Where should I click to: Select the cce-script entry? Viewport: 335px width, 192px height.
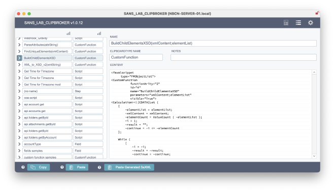click(47, 98)
